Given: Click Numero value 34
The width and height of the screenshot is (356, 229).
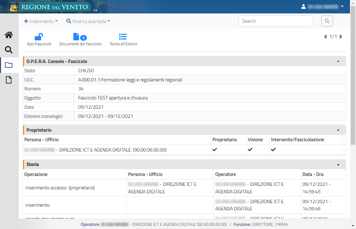Looking at the screenshot, I should pyautogui.click(x=81, y=88).
